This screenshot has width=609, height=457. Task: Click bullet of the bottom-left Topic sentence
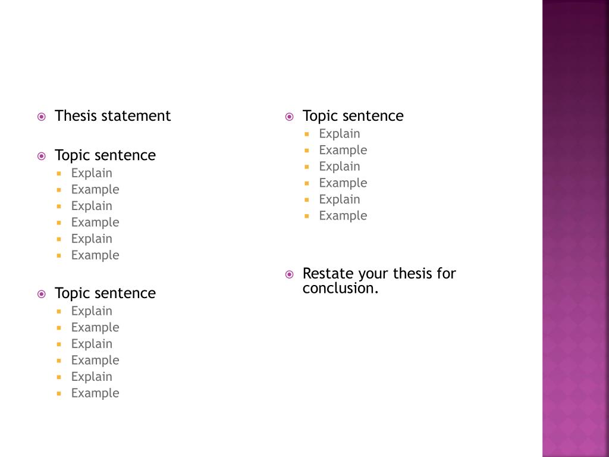click(x=42, y=294)
